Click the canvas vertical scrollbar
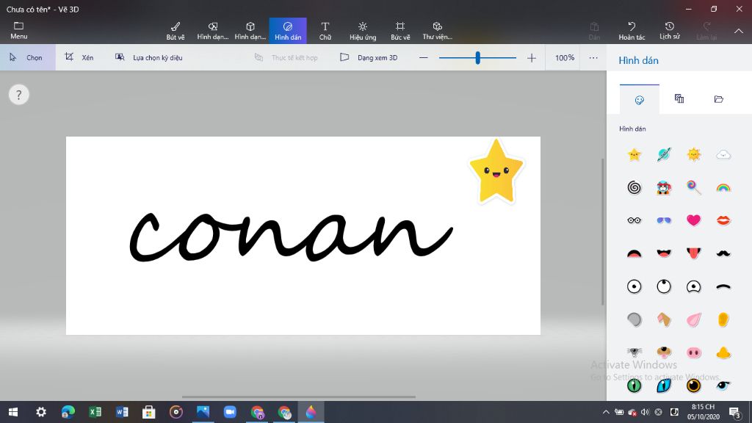Image resolution: width=752 pixels, height=423 pixels. coord(603,231)
